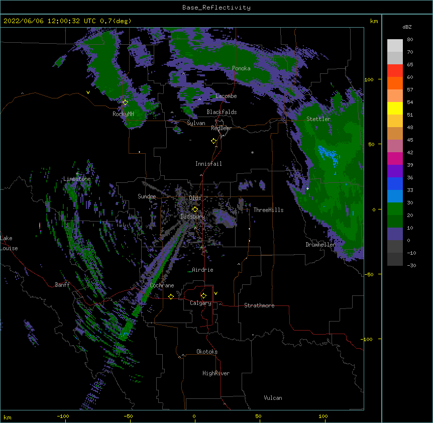
Task: Select the 30 dBZ light blue swatch
Action: coord(395,196)
